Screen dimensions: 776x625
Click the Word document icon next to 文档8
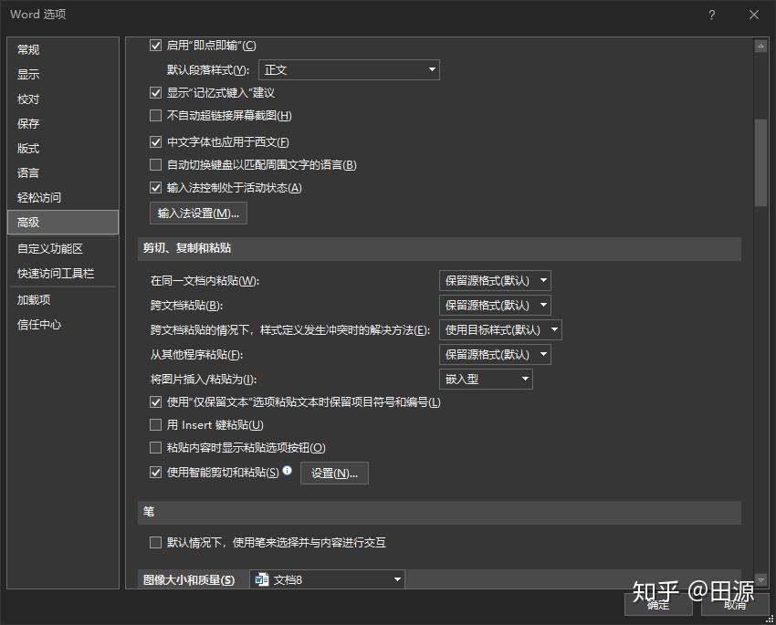[261, 579]
